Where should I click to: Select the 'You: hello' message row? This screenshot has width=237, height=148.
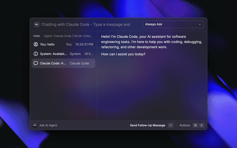63,44
